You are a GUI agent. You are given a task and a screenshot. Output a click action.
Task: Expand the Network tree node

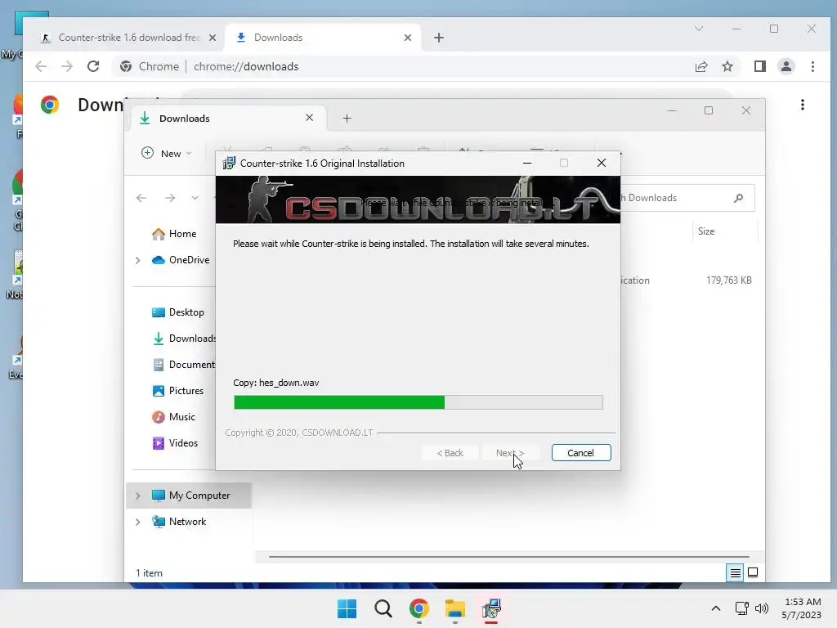click(x=137, y=522)
